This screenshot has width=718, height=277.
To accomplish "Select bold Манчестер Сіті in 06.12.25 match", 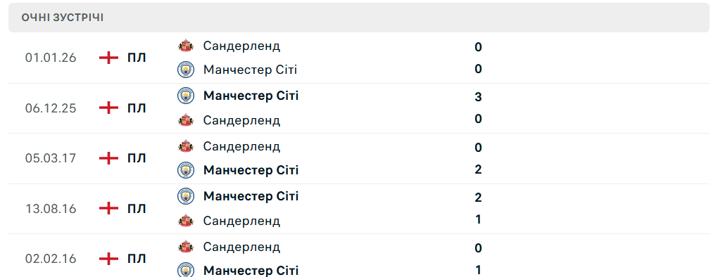I will pos(251,96).
